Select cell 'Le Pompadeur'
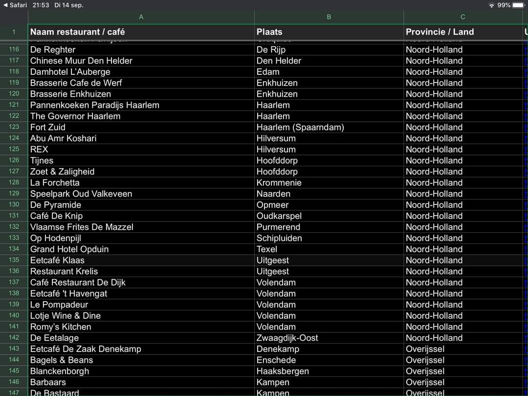 point(141,305)
